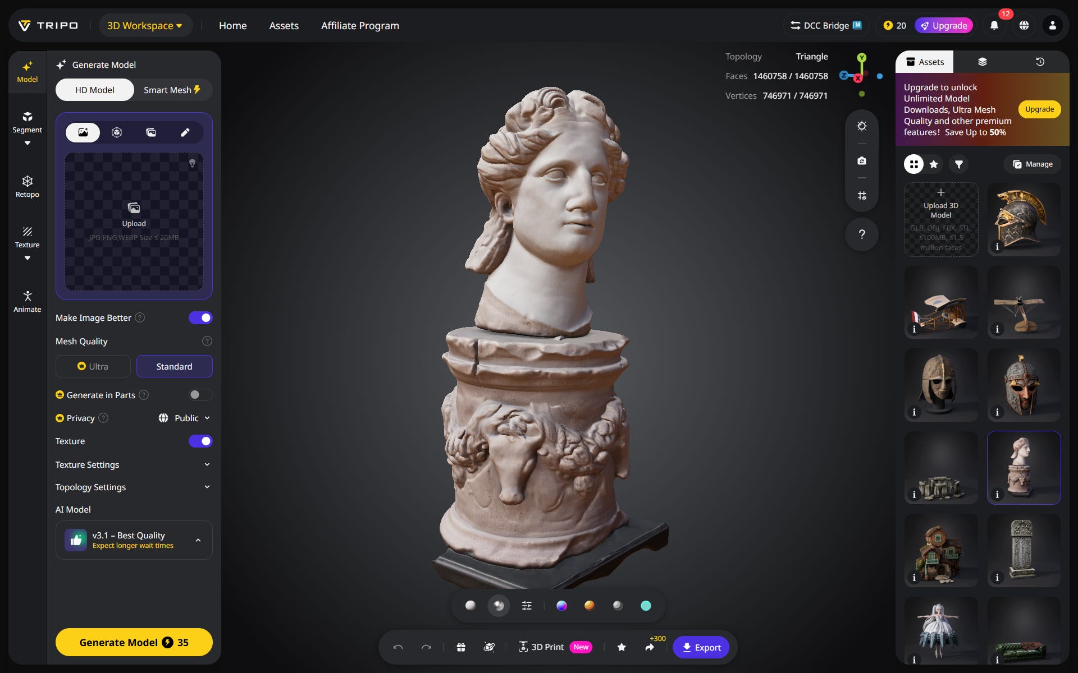
Task: Select the Texture tool in the sidebar
Action: (x=27, y=236)
